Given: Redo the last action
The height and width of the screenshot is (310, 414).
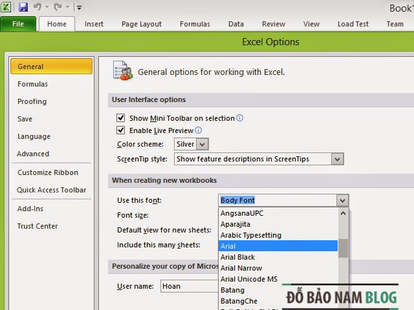Looking at the screenshot, I should click(58, 7).
